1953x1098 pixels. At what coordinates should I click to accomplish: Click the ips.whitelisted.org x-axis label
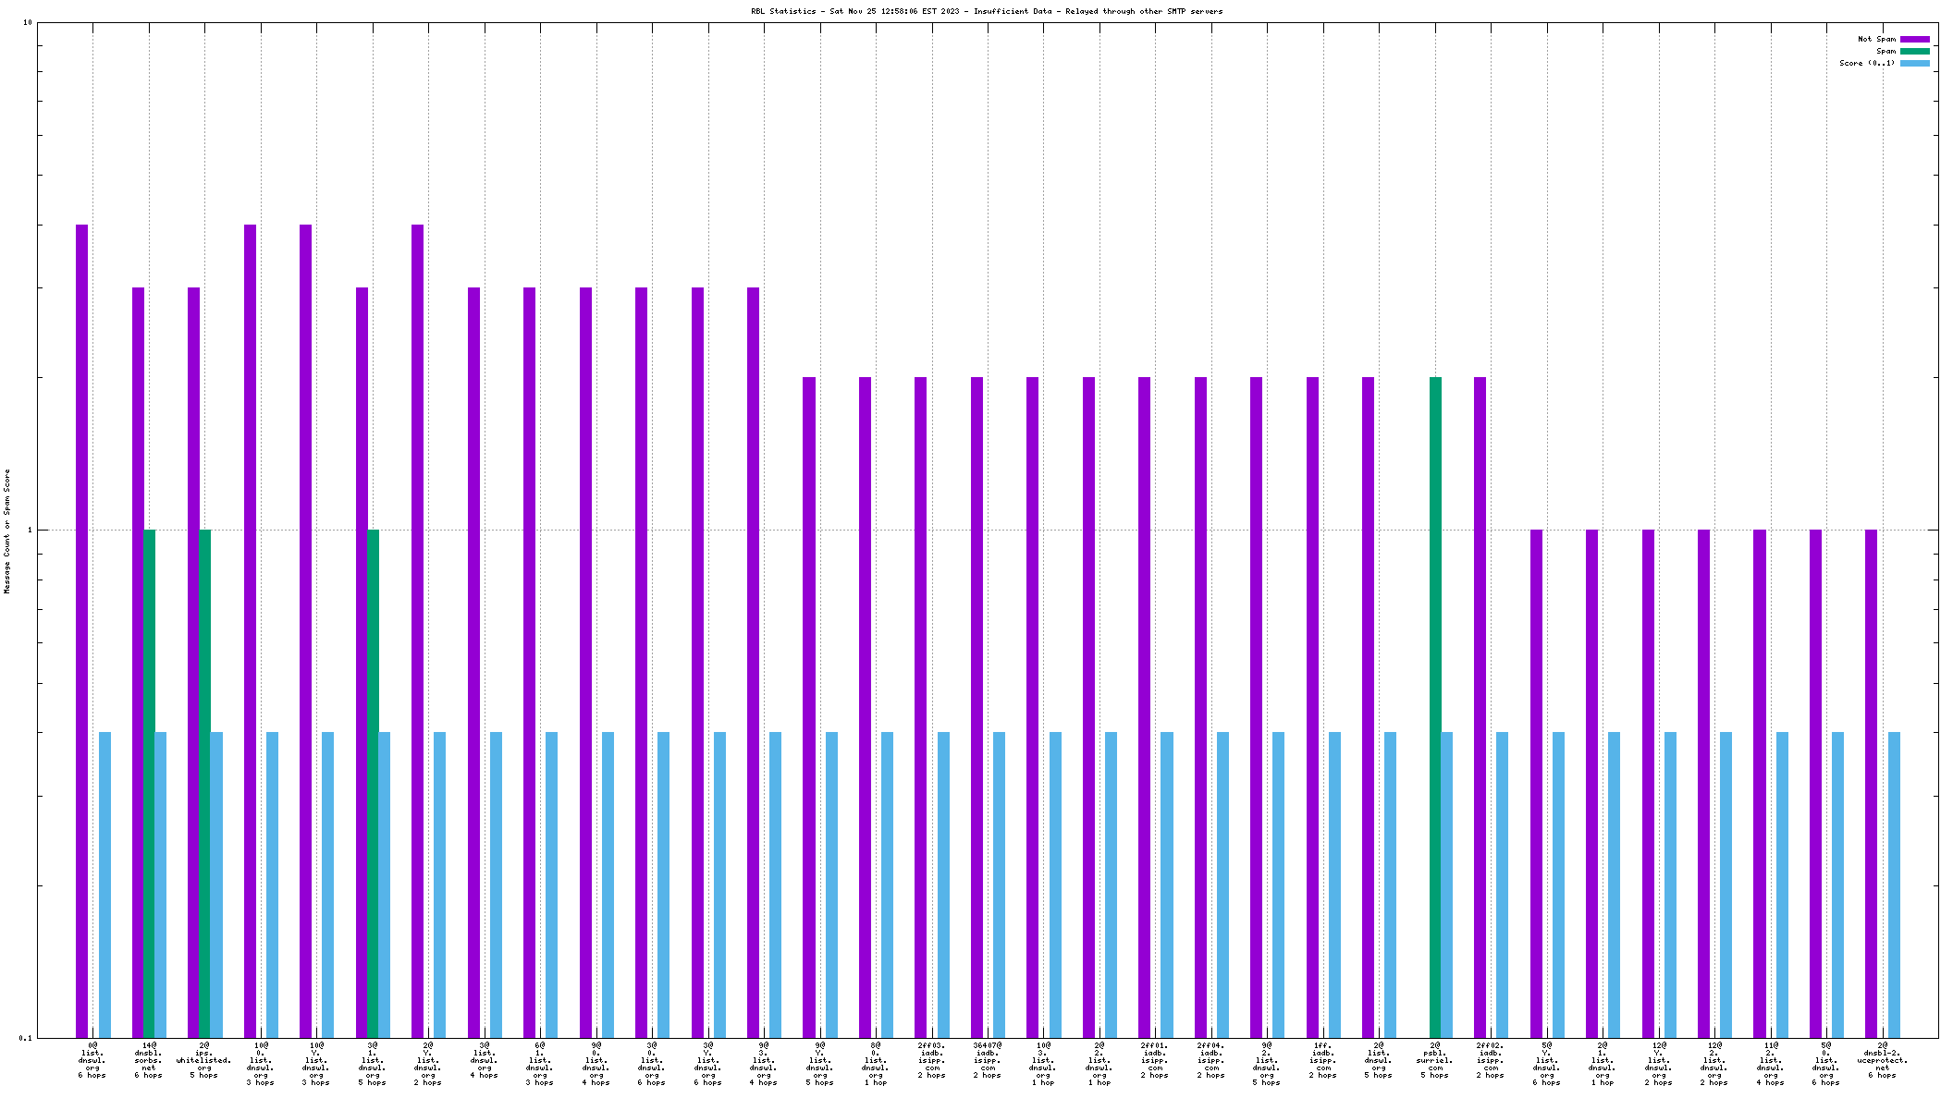tap(203, 1059)
